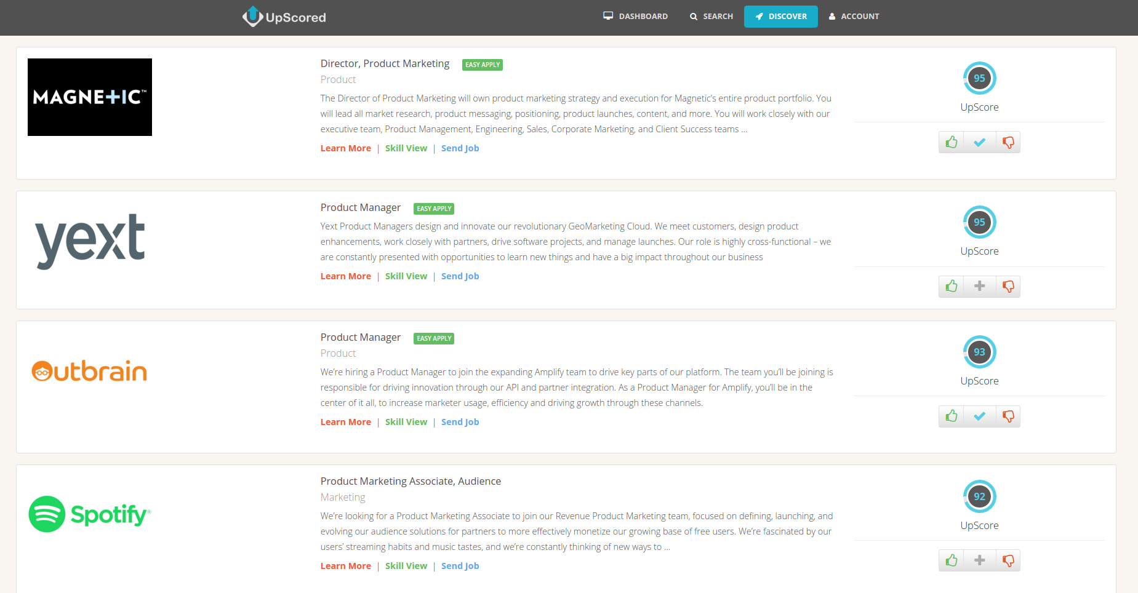This screenshot has height=593, width=1138.
Task: Click Send Job for Magnetic listing
Action: pyautogui.click(x=460, y=148)
